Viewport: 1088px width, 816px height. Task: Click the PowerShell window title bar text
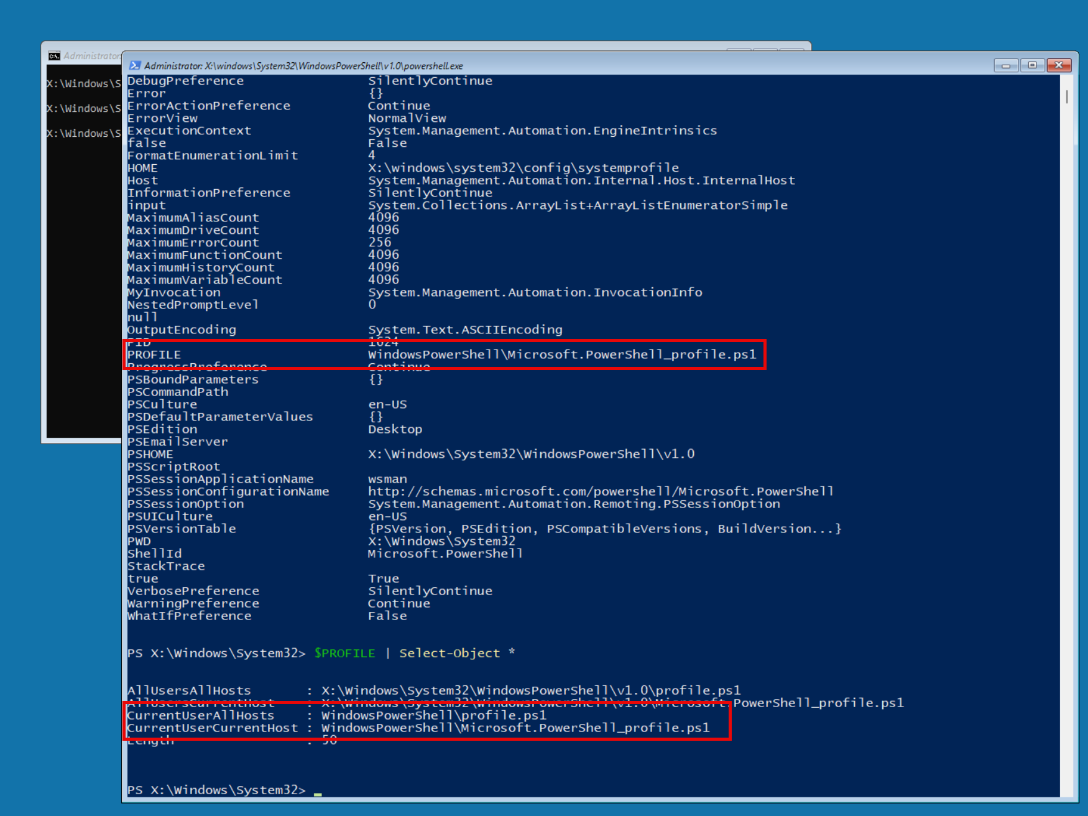coord(303,66)
